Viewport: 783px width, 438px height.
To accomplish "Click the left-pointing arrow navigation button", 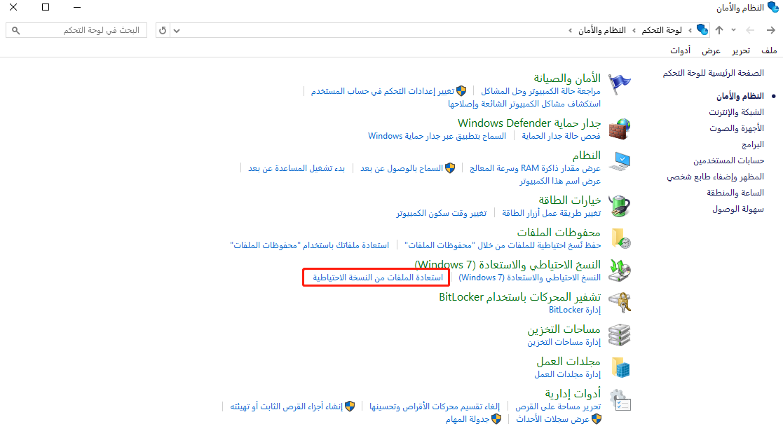I will 750,30.
